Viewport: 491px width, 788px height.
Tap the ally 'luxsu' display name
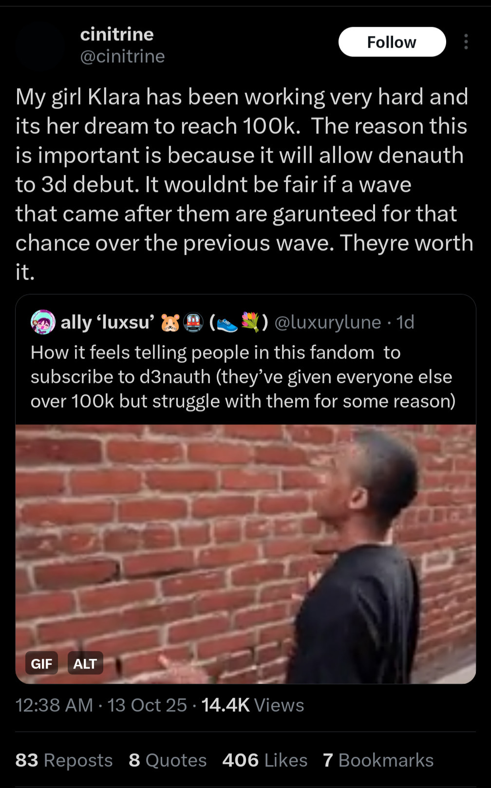pyautogui.click(x=108, y=322)
